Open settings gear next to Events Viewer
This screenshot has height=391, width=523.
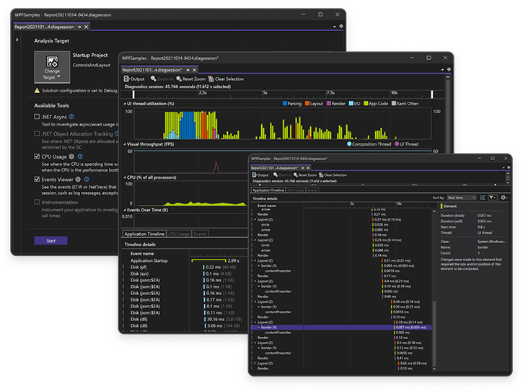[78, 180]
